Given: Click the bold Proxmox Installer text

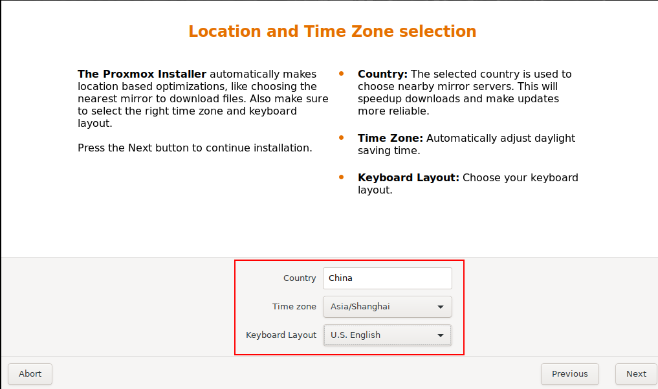Looking at the screenshot, I should click(x=142, y=74).
